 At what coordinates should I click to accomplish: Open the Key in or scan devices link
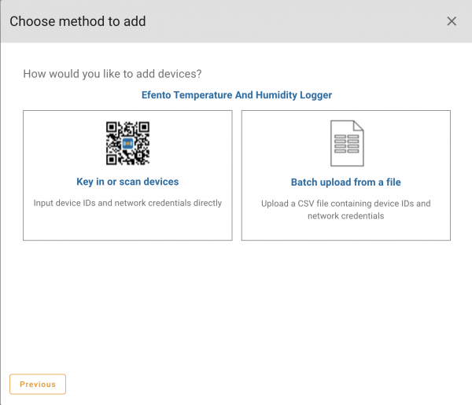[x=127, y=182]
